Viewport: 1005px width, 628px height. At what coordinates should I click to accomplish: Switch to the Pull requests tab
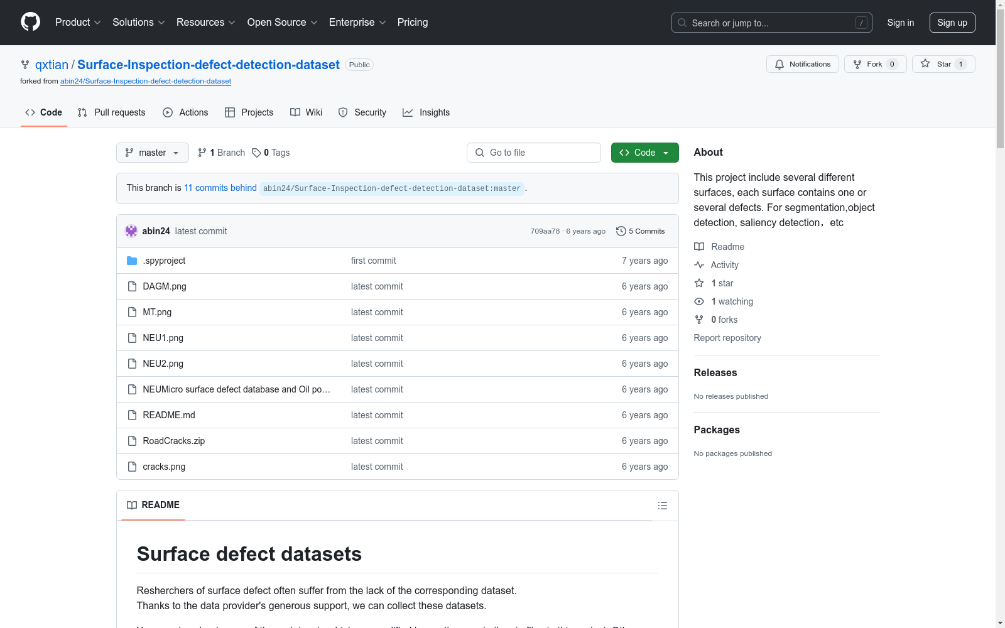coord(112,112)
